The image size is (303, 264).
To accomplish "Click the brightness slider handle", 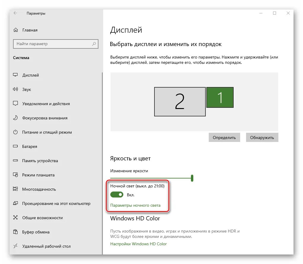I will coord(192,178).
